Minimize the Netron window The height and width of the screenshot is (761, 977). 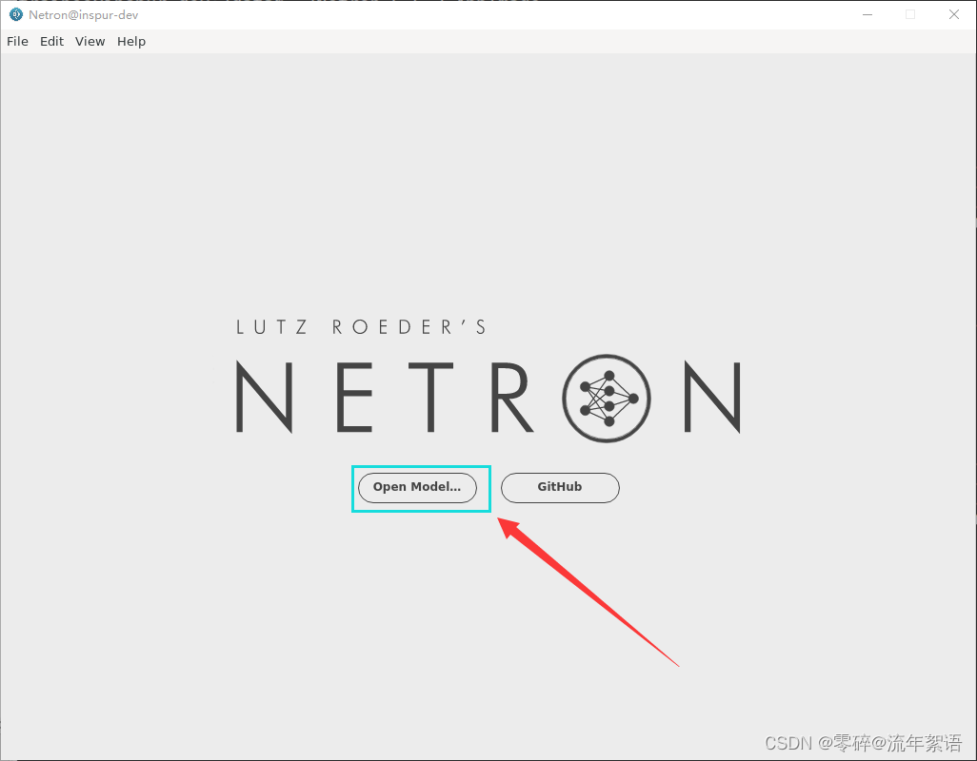(x=867, y=14)
